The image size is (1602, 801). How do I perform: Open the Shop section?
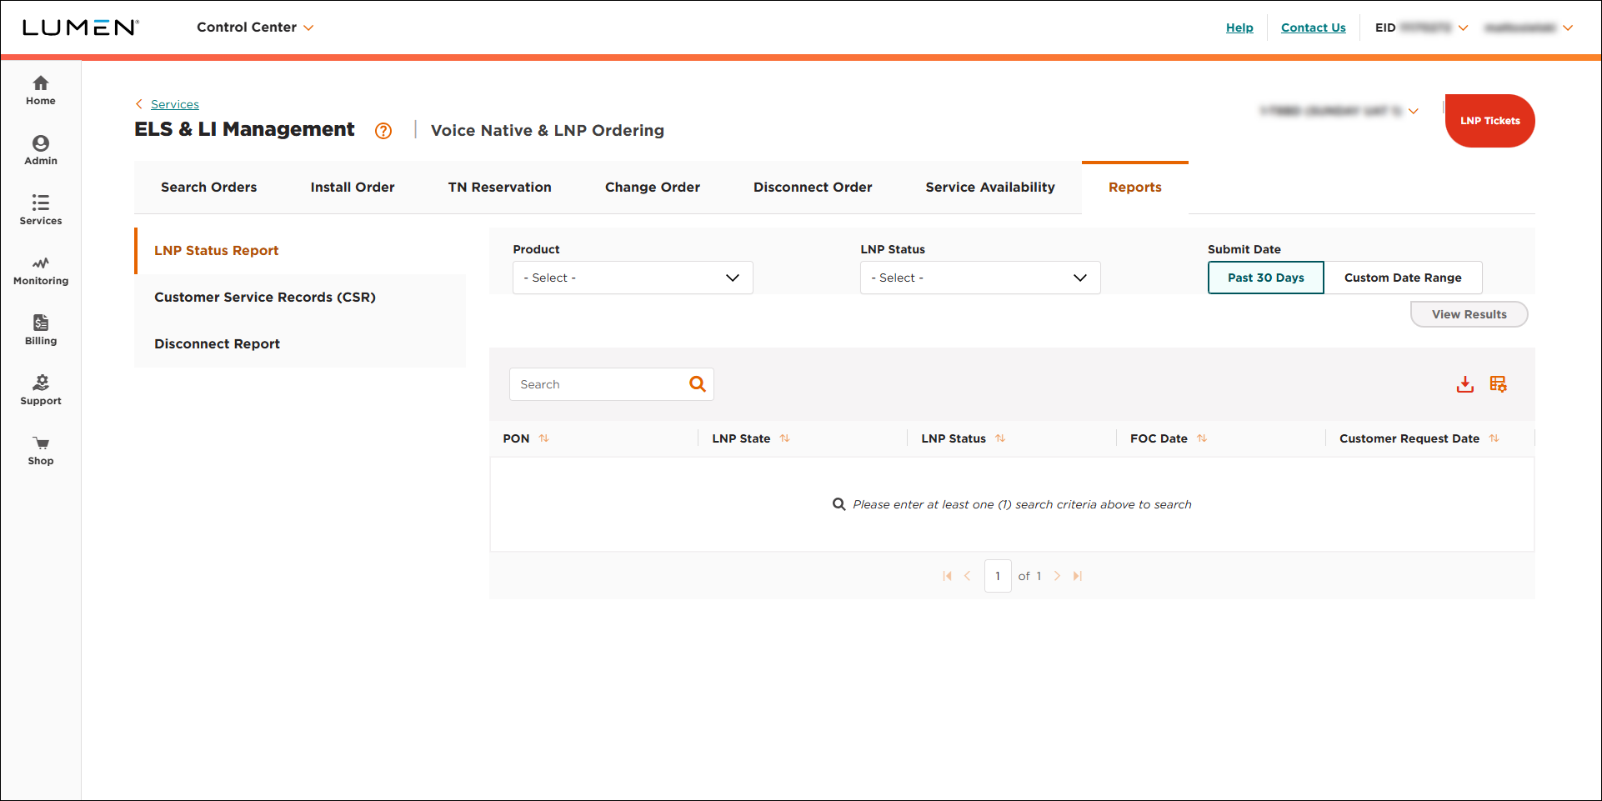click(x=41, y=451)
